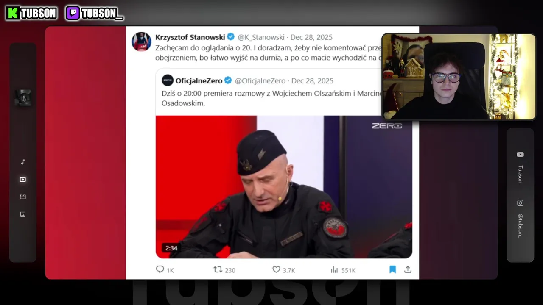Click the image icon in left sidebar
Image resolution: width=543 pixels, height=305 pixels.
[x=23, y=214]
